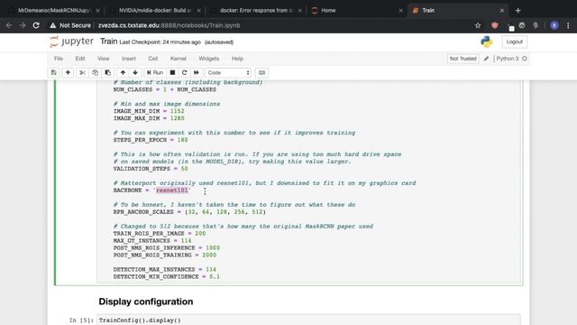Go back in browser history
This screenshot has height=325, width=577.
(9, 25)
